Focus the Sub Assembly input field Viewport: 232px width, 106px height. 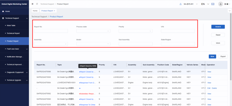136,44
